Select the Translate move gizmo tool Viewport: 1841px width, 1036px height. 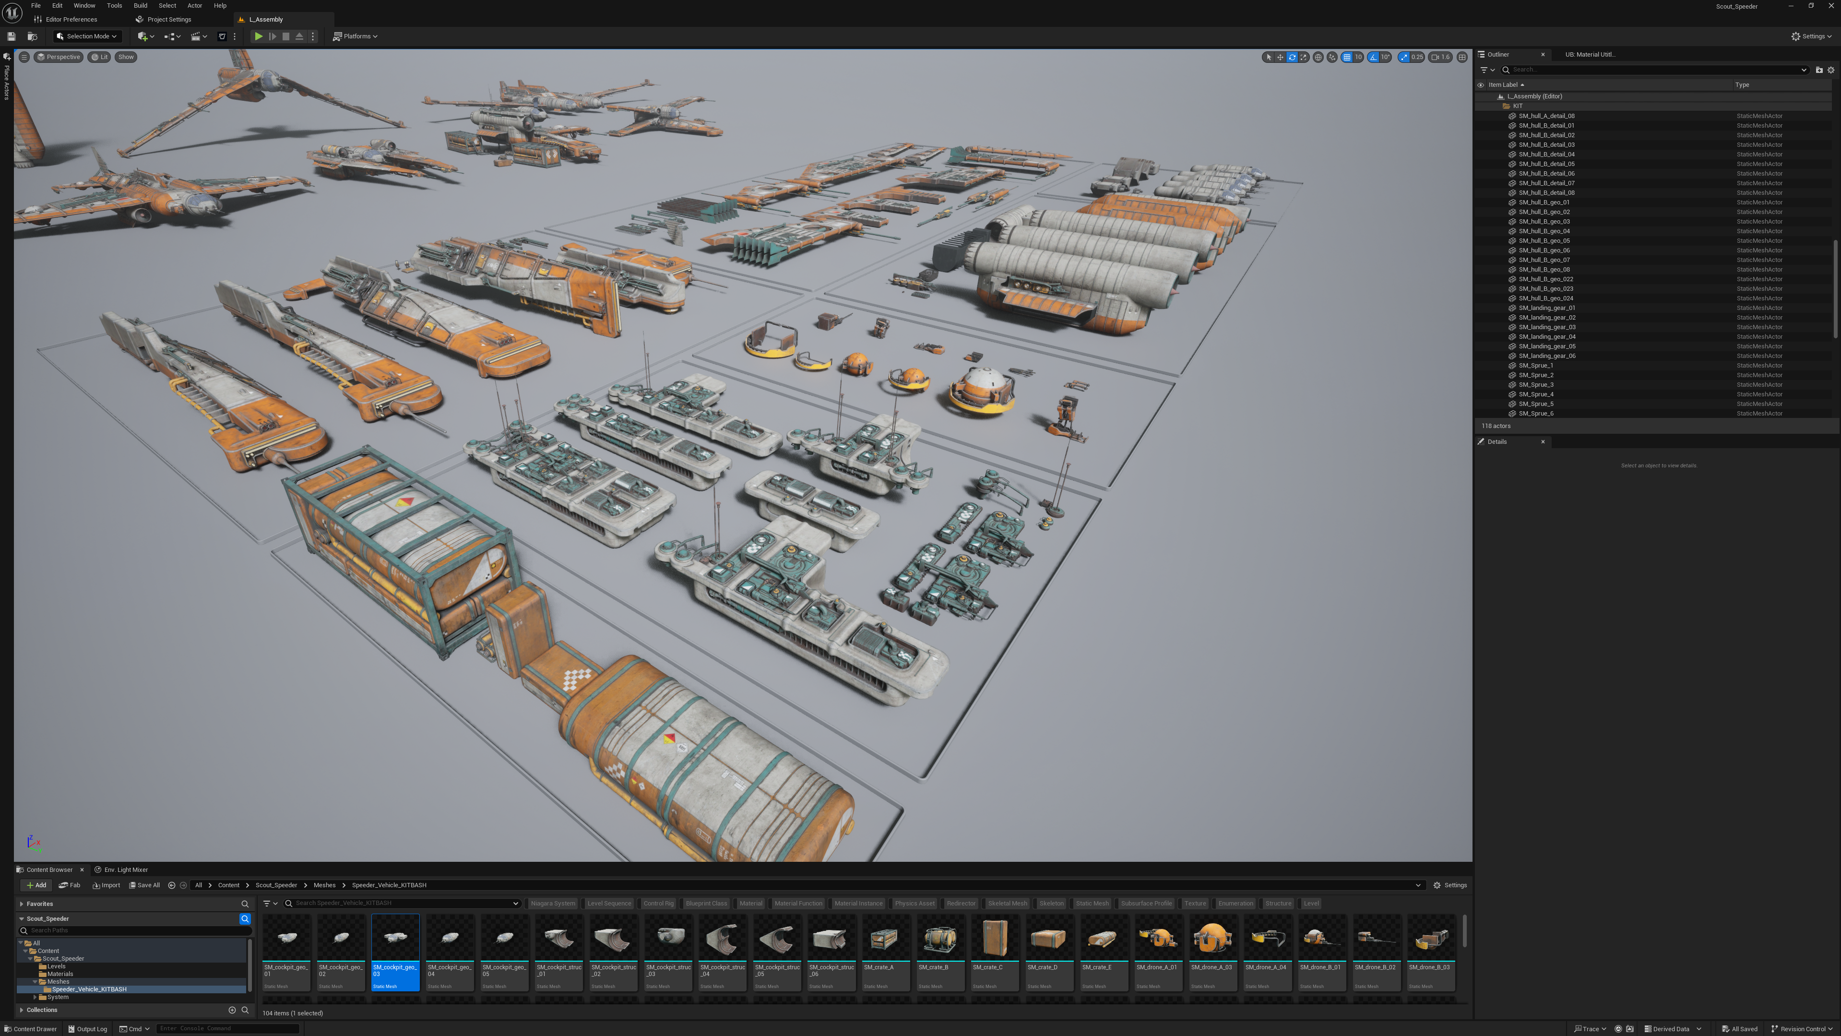(x=1280, y=57)
